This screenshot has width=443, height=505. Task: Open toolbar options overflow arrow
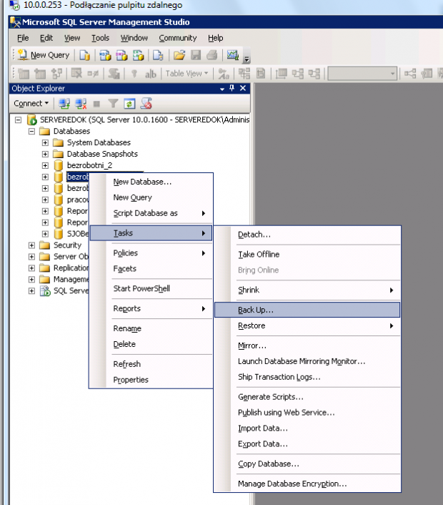click(247, 59)
